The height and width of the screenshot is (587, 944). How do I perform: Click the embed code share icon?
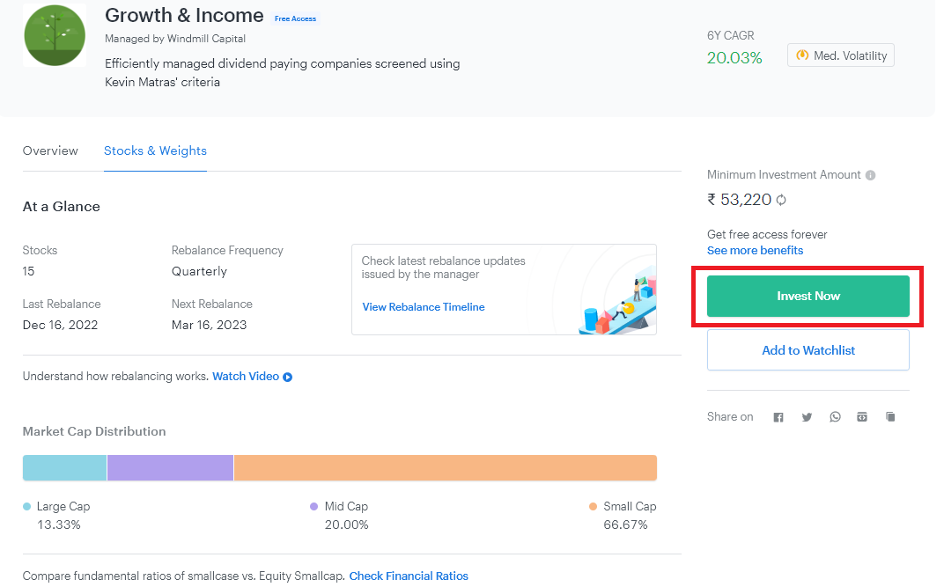pyautogui.click(x=862, y=417)
